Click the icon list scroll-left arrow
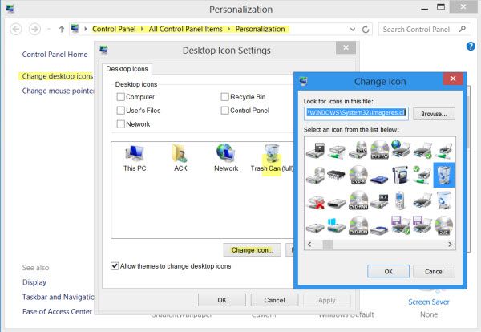The width and height of the screenshot is (481, 332). pos(309,245)
